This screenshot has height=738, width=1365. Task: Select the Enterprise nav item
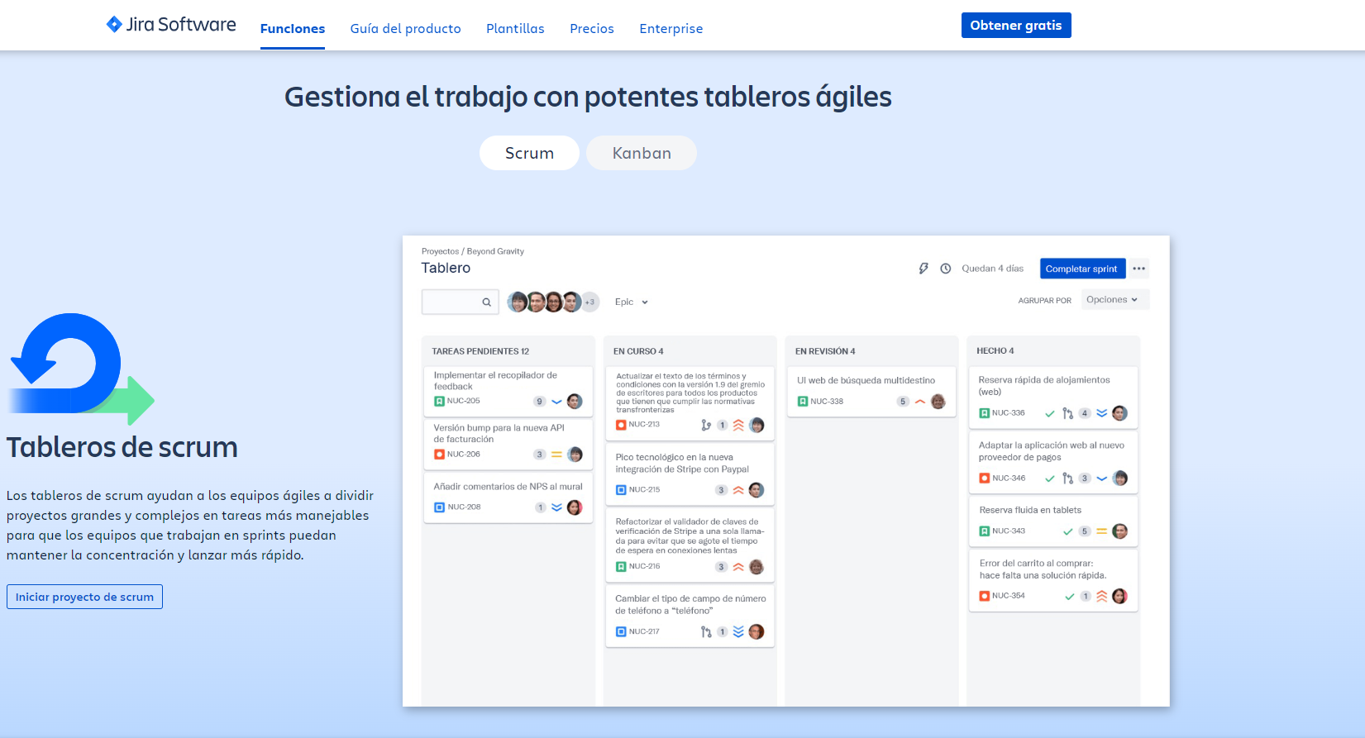point(671,28)
